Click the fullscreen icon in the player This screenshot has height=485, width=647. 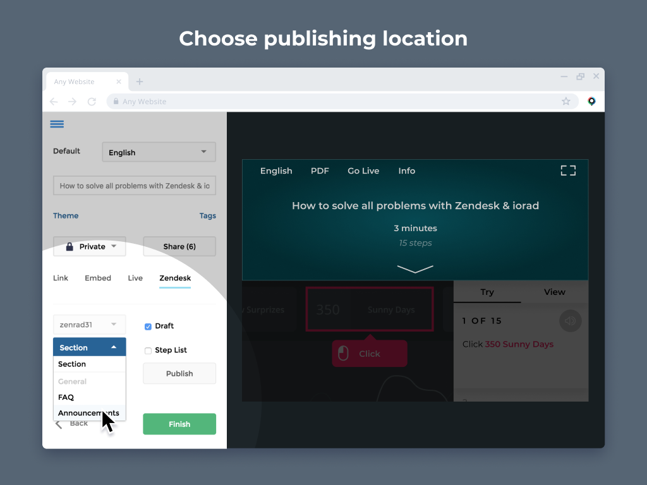point(568,171)
